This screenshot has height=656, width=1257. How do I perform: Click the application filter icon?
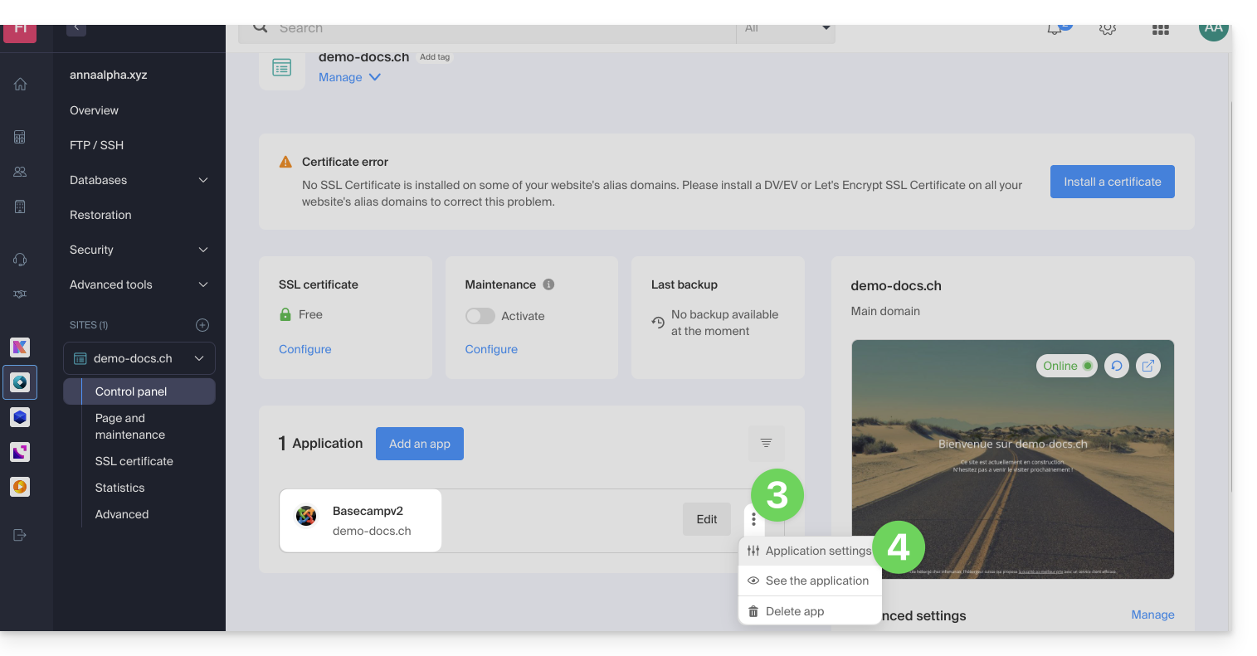(766, 444)
